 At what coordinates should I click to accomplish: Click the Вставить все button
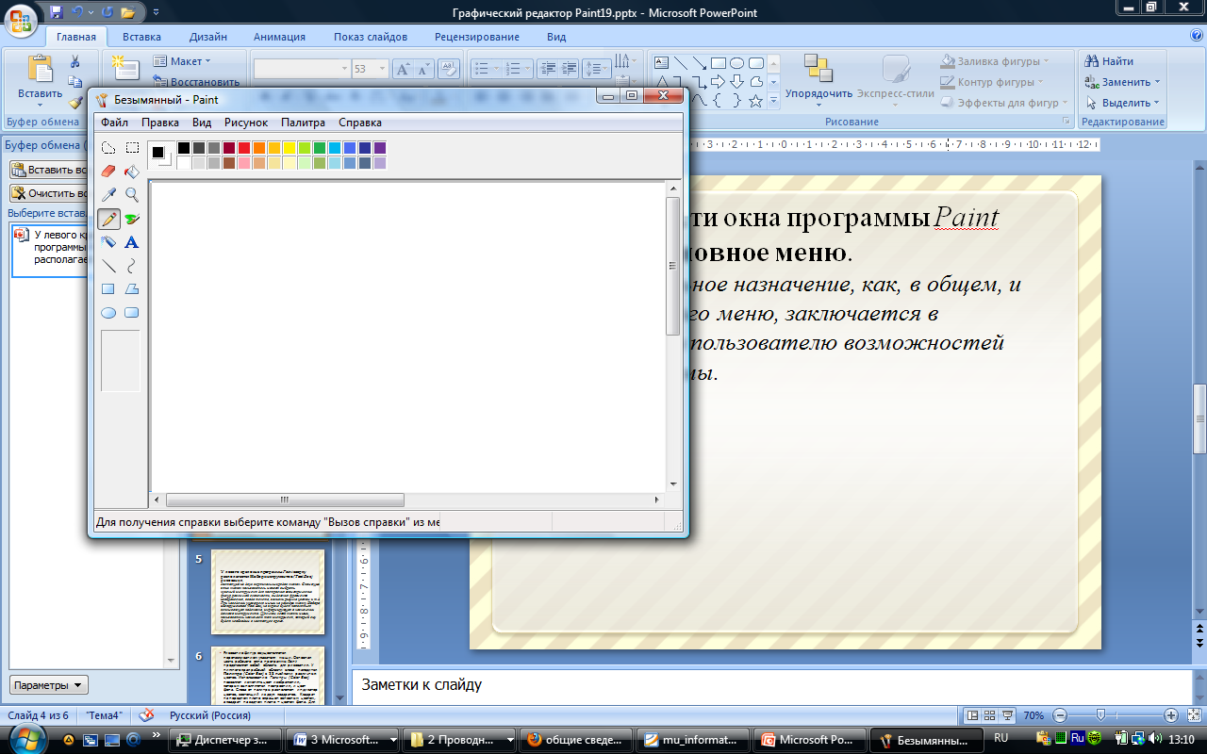(49, 171)
